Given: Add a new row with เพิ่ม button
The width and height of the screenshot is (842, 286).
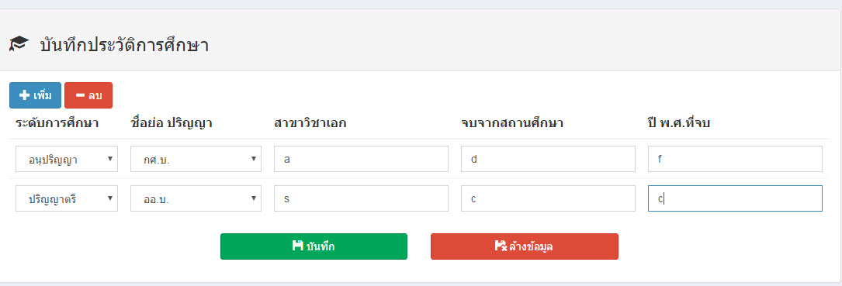Looking at the screenshot, I should click(x=36, y=95).
